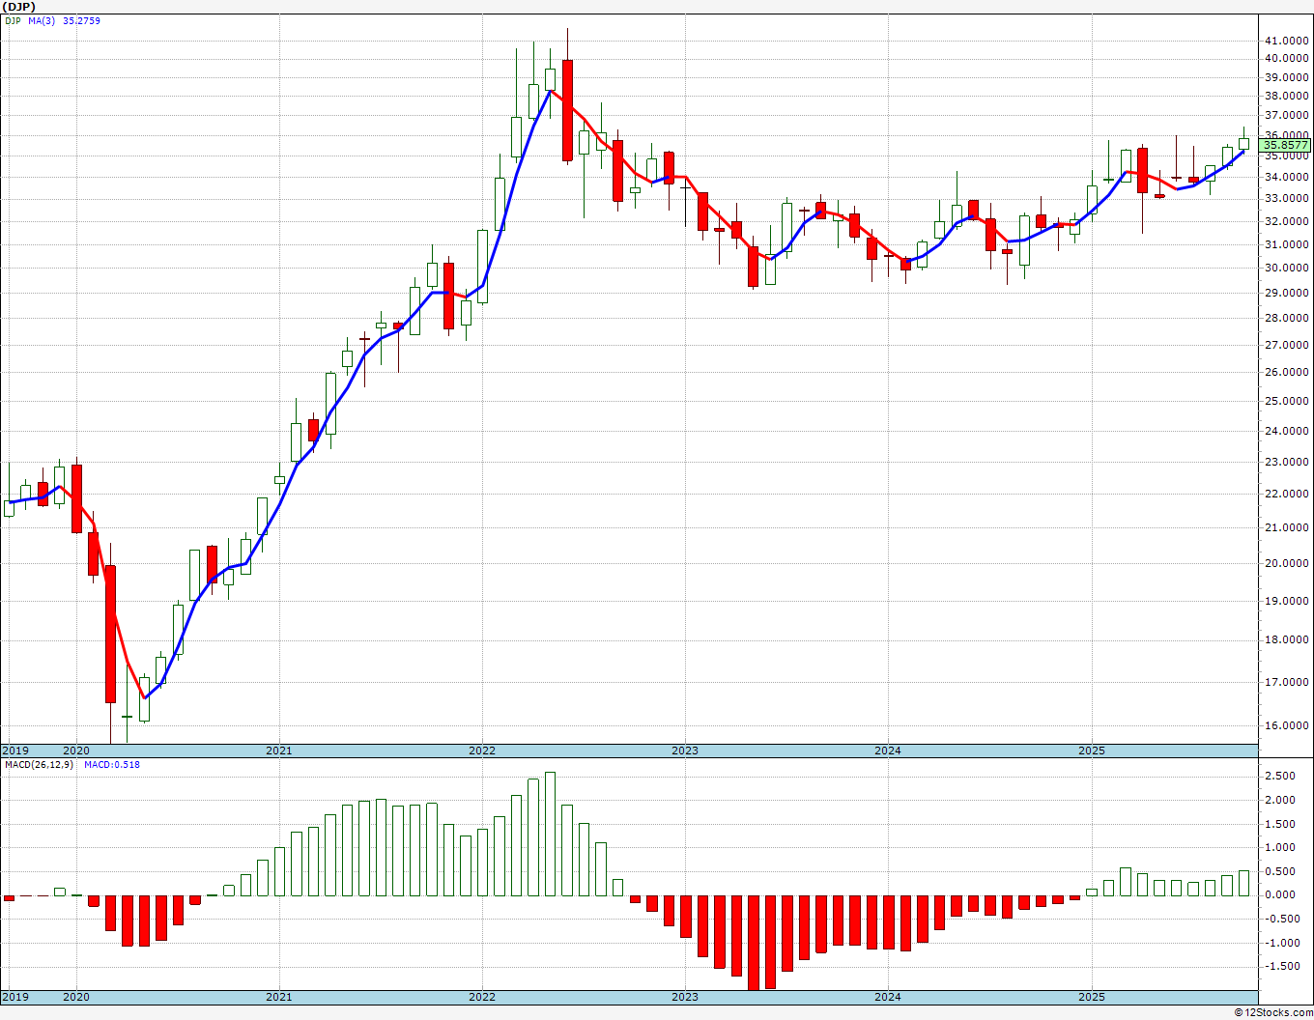Open the 12Stocks.com copyright link
This screenshot has width=1314, height=1020.
pyautogui.click(x=1275, y=1012)
